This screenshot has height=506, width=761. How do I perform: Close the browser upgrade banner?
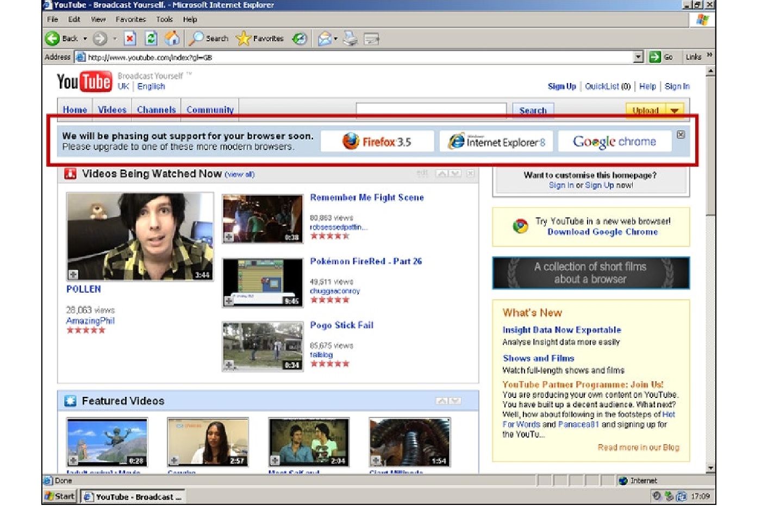click(681, 134)
